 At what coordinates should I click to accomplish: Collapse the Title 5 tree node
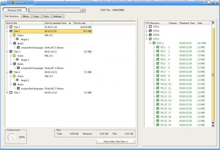coord(7,31)
